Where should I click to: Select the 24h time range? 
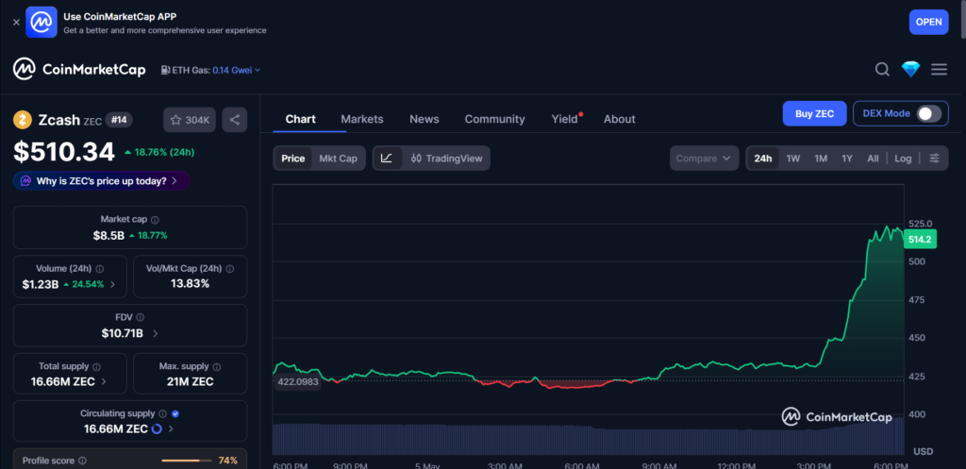762,159
